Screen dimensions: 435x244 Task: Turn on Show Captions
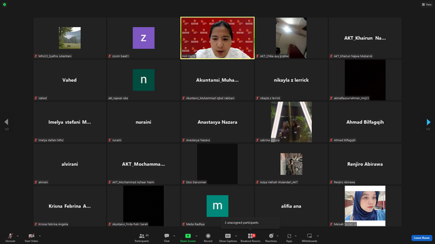pos(228,237)
